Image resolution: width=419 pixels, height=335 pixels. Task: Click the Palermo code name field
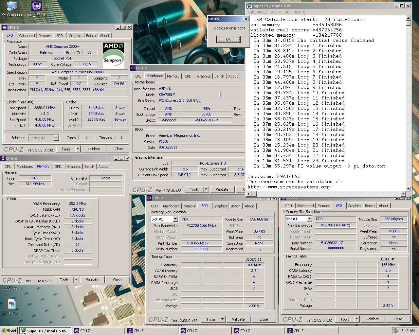(46, 52)
